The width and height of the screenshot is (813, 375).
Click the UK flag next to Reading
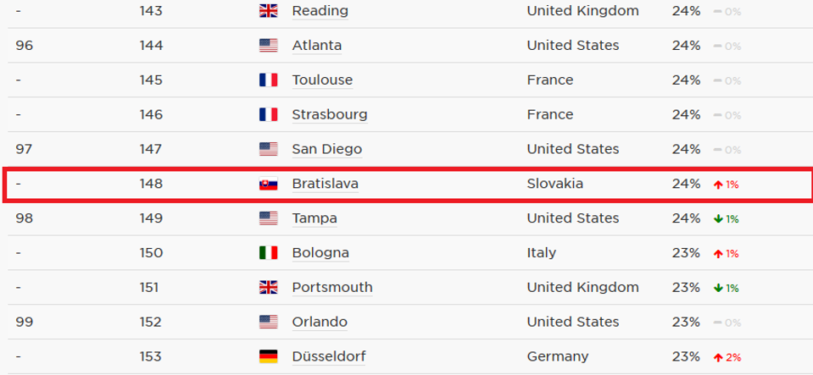(268, 11)
